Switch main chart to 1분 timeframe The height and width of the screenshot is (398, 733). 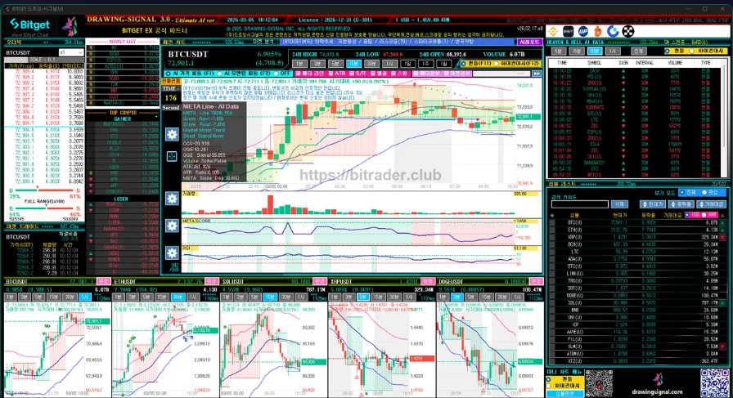299,64
